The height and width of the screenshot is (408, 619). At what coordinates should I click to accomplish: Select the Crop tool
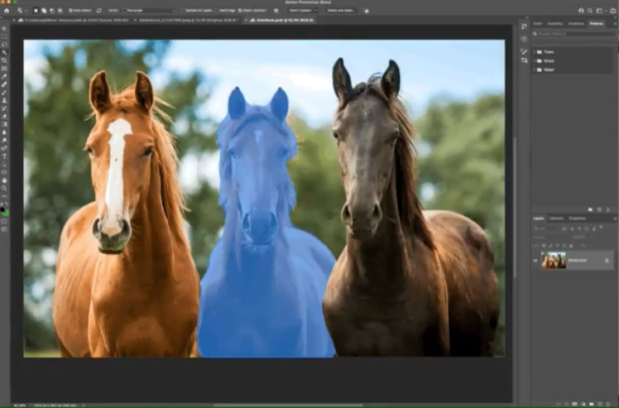4,60
